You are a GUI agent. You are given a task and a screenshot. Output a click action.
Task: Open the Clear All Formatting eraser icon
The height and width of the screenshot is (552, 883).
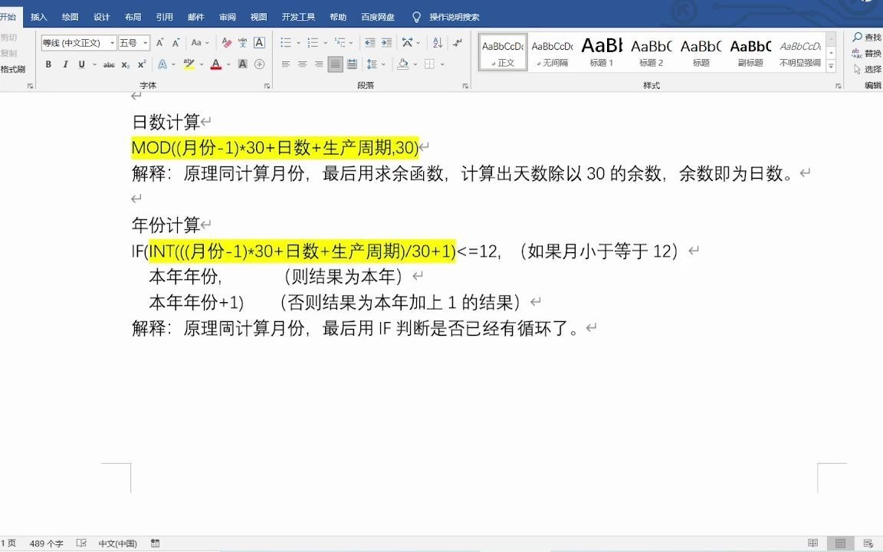coord(226,43)
